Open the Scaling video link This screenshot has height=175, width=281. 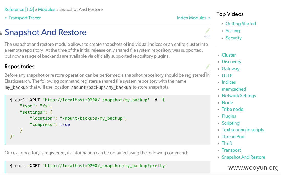pos(233,31)
